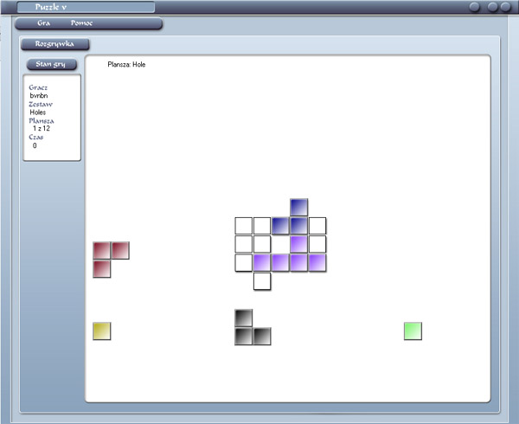The height and width of the screenshot is (424, 519).
Task: Click the topmost dark blue puzzle square
Action: pyautogui.click(x=299, y=208)
